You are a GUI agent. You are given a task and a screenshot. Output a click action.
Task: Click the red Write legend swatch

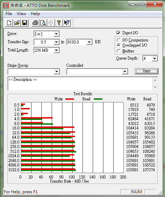click(x=70, y=99)
